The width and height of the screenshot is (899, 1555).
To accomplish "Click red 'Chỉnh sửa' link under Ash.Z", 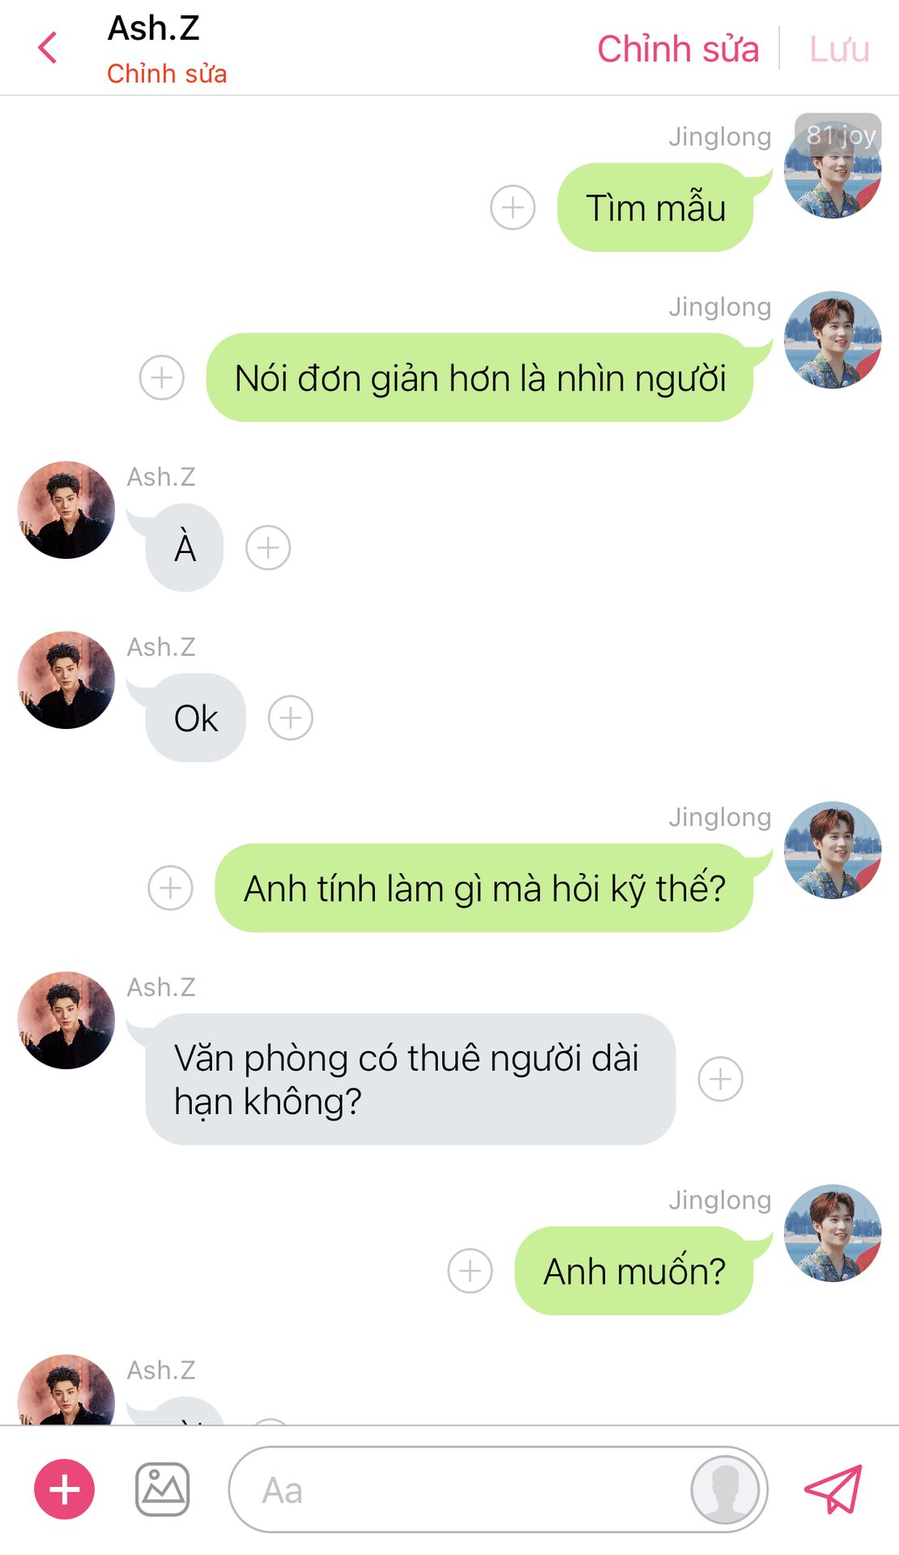I will [167, 74].
